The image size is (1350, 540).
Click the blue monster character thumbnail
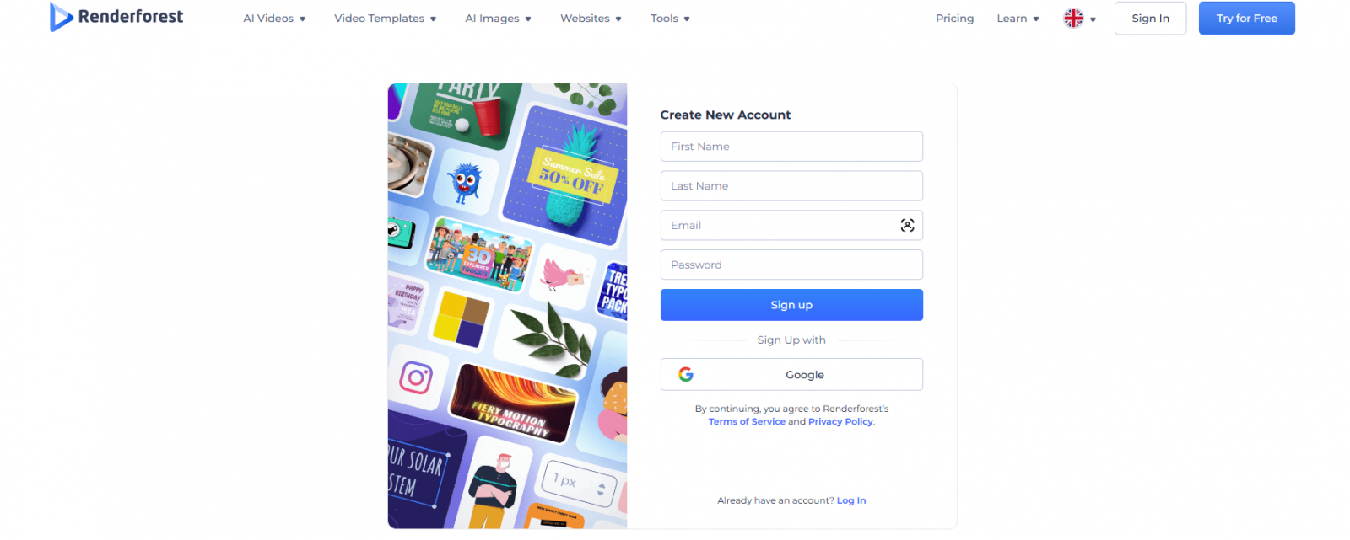pos(465,182)
